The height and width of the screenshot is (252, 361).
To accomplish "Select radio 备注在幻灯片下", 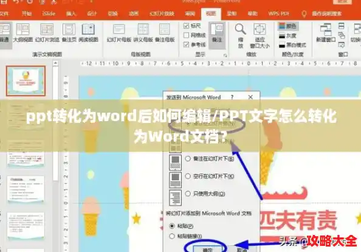I will [188, 159].
